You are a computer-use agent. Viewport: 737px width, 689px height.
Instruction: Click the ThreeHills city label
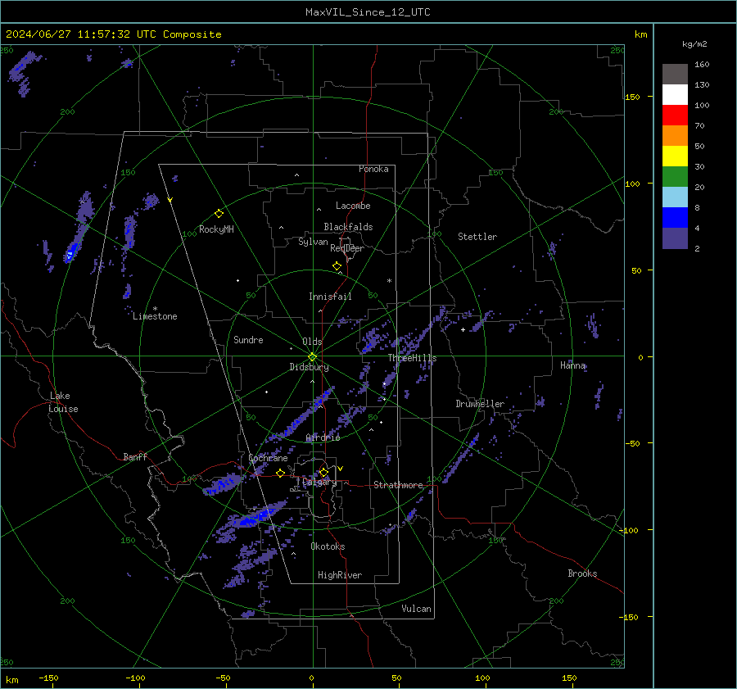tap(412, 358)
